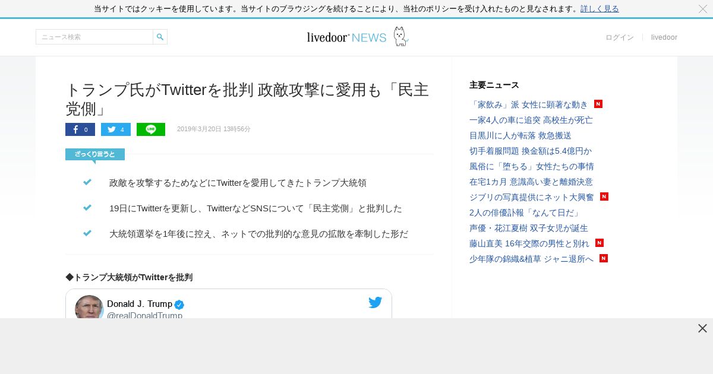Tweet the article via the Twitter share button

(x=116, y=129)
